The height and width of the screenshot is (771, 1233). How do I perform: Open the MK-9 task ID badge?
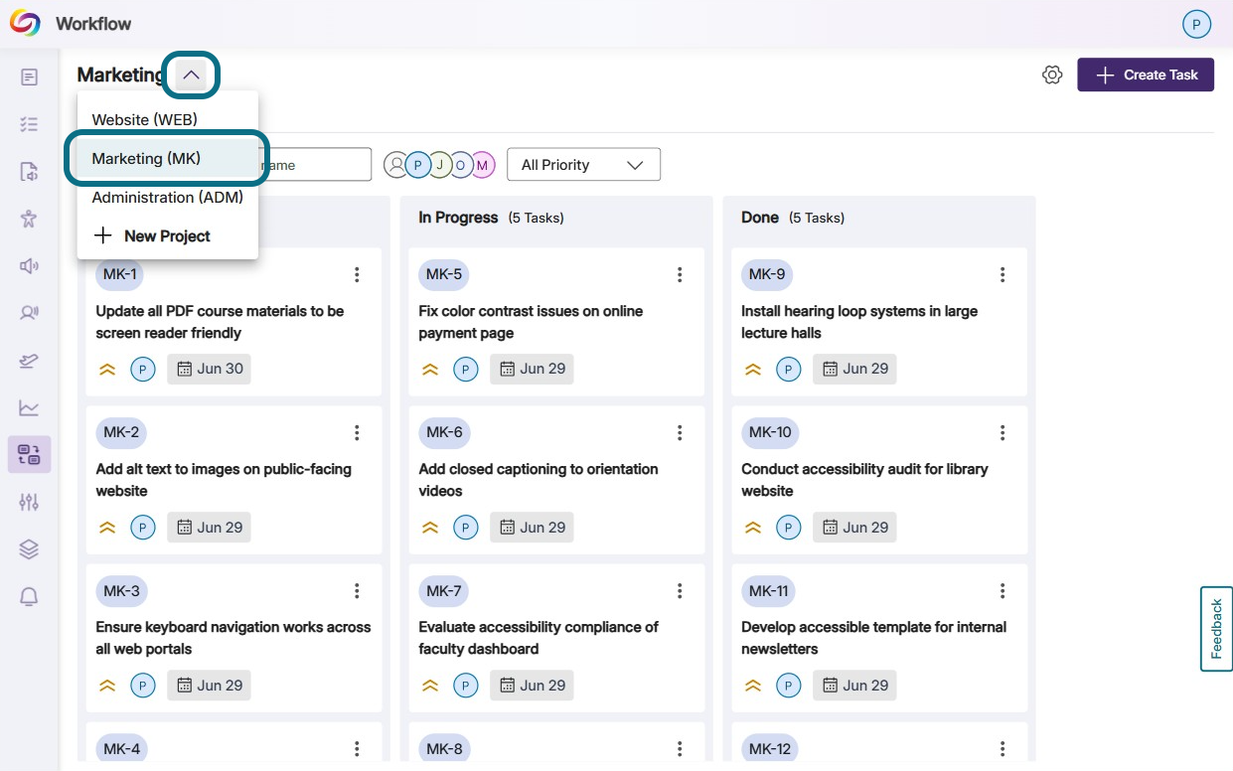click(x=767, y=274)
